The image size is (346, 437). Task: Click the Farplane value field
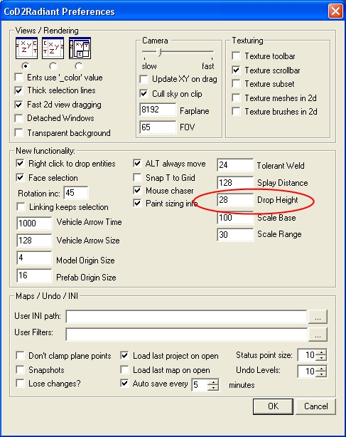point(158,110)
